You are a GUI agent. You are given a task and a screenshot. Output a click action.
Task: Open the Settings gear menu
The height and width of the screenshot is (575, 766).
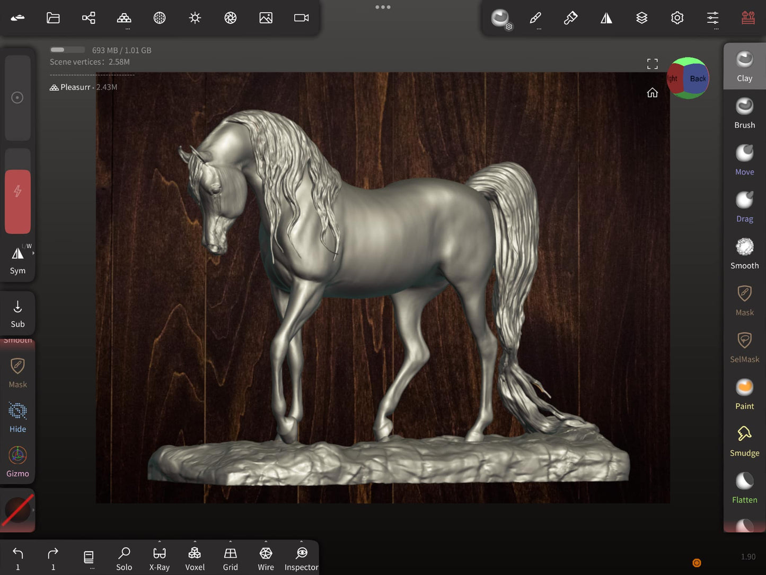pos(677,18)
